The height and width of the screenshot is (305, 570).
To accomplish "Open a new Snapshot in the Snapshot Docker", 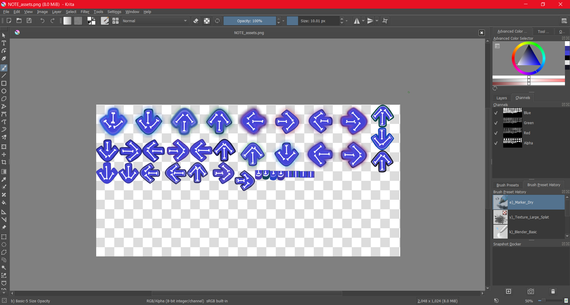I will (x=508, y=292).
